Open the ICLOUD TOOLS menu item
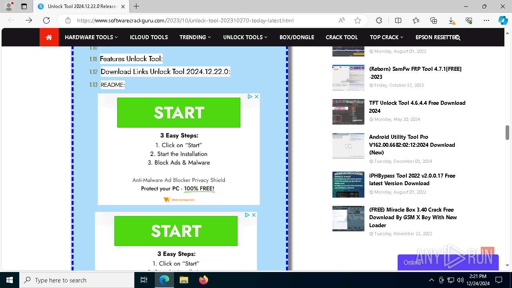The width and height of the screenshot is (512, 288). [149, 37]
